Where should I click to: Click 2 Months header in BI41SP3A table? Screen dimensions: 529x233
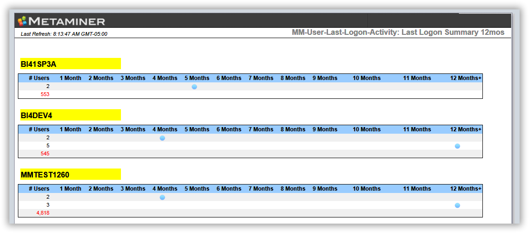pyautogui.click(x=101, y=78)
